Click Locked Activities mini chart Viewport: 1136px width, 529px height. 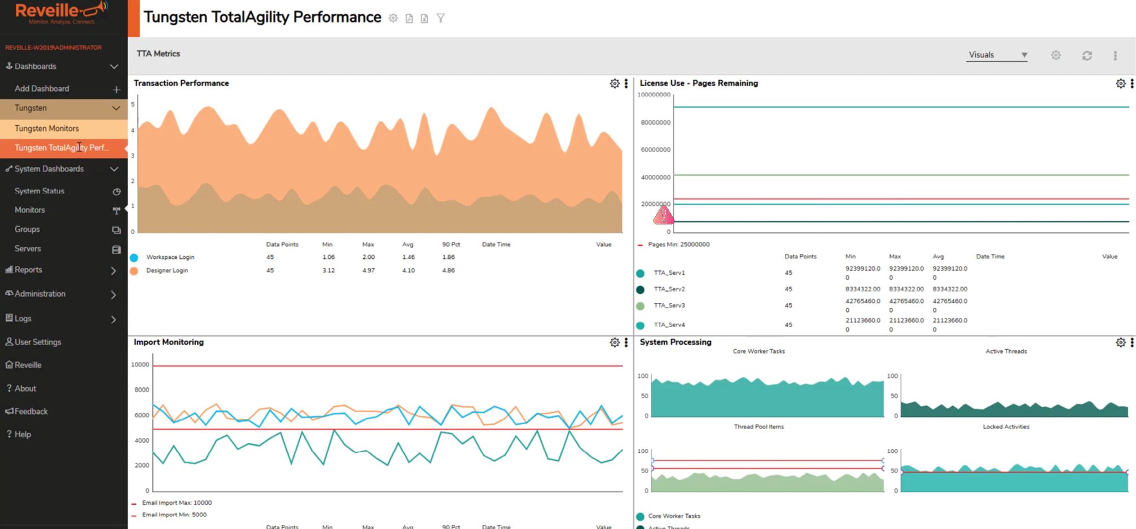[1014, 471]
